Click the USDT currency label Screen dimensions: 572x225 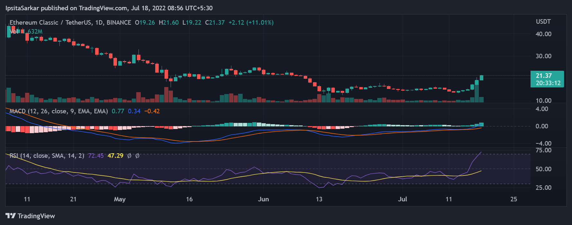pyautogui.click(x=543, y=21)
